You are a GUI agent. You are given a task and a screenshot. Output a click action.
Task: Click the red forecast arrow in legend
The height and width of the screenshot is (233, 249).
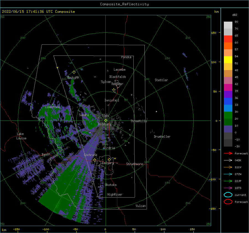pyautogui.click(x=228, y=153)
